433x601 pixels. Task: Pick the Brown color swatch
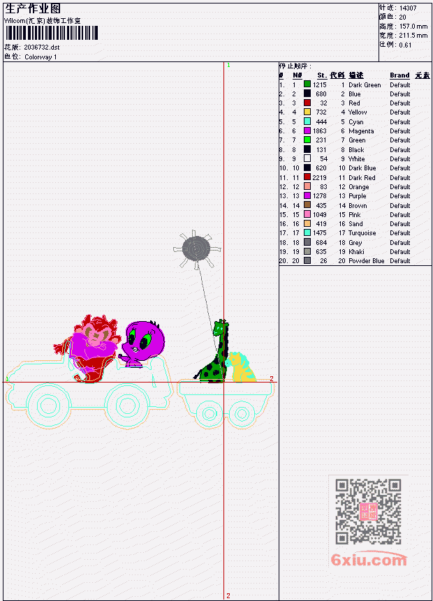click(x=307, y=205)
